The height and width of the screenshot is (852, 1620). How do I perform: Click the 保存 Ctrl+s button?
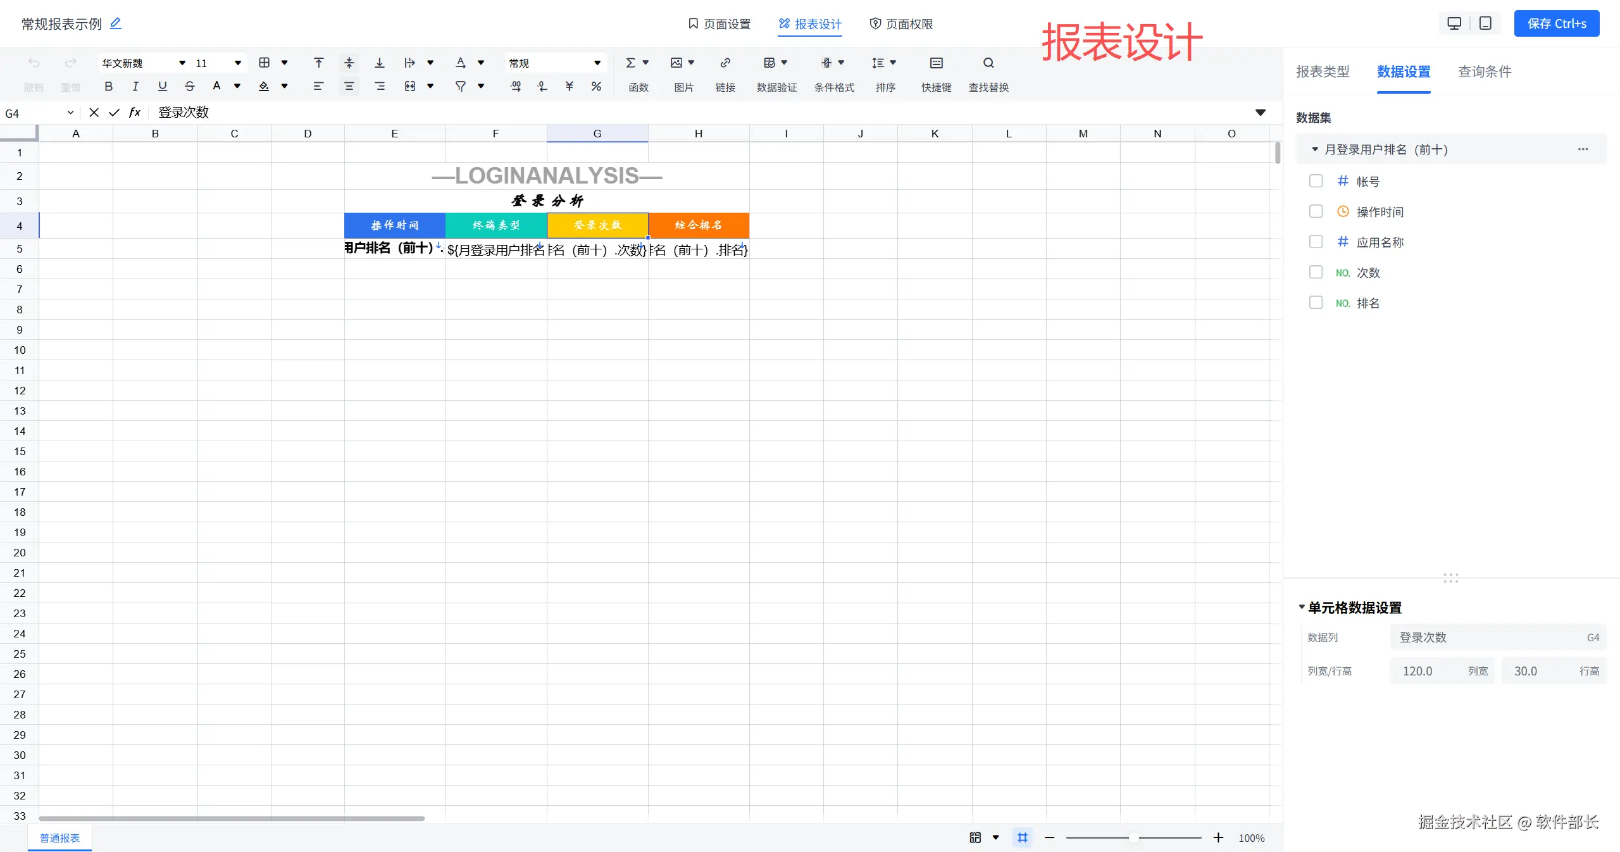(x=1556, y=23)
